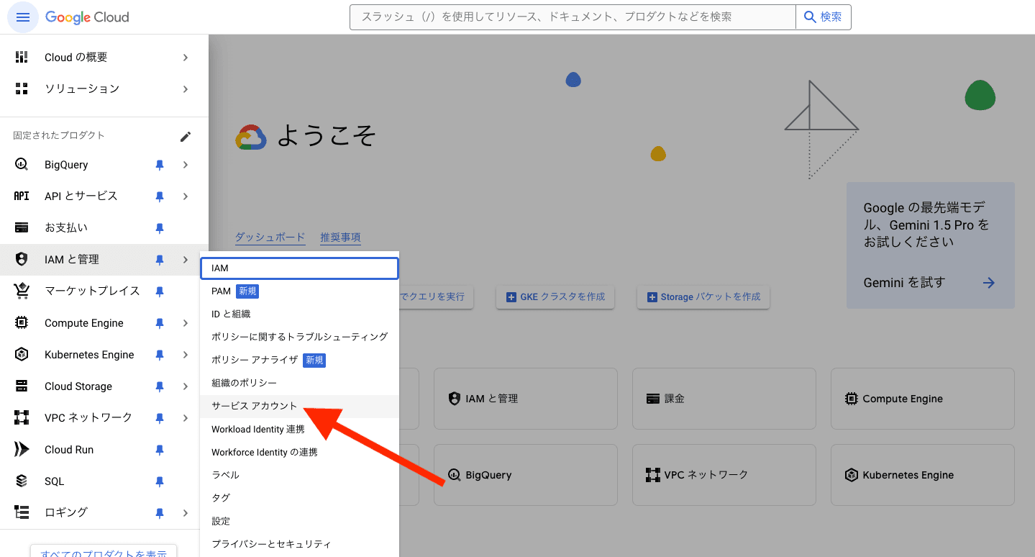The height and width of the screenshot is (557, 1035).
Task: Expand the ソリューション section chevron
Action: point(186,89)
